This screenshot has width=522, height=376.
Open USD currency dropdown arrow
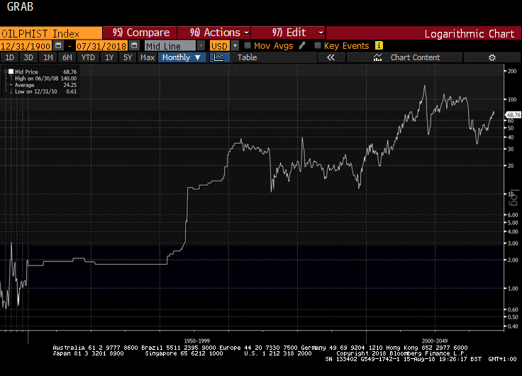coord(235,45)
